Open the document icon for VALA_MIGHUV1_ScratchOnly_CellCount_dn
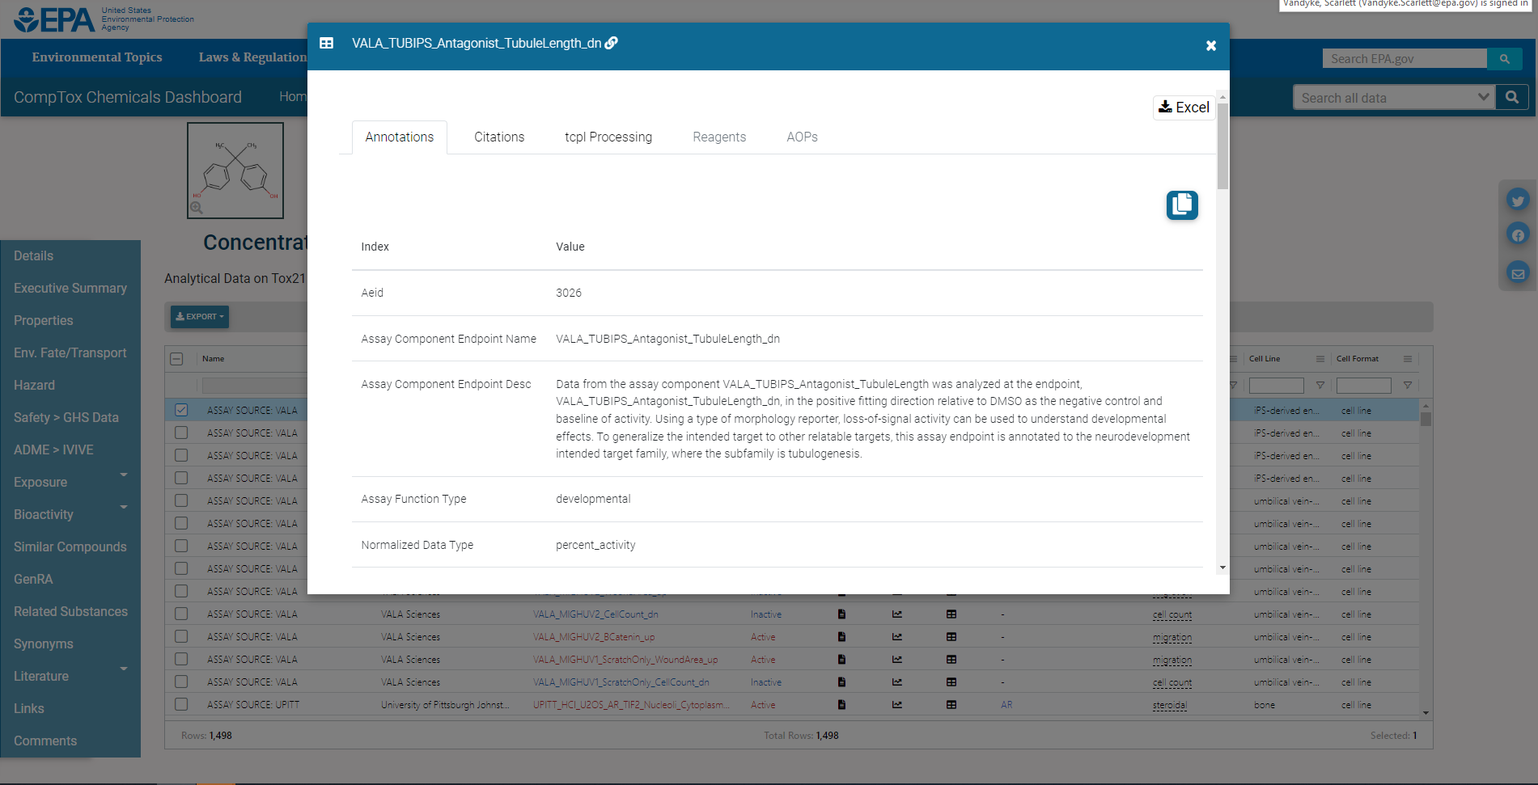Image resolution: width=1538 pixels, height=785 pixels. [x=841, y=682]
